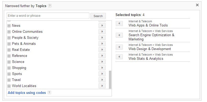Image resolution: width=207 pixels, height=102 pixels.
Task: Add Shopping topic via » button
Action: [102, 68]
